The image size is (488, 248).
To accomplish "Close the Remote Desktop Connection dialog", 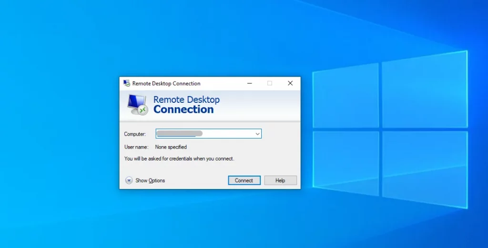I will (290, 83).
